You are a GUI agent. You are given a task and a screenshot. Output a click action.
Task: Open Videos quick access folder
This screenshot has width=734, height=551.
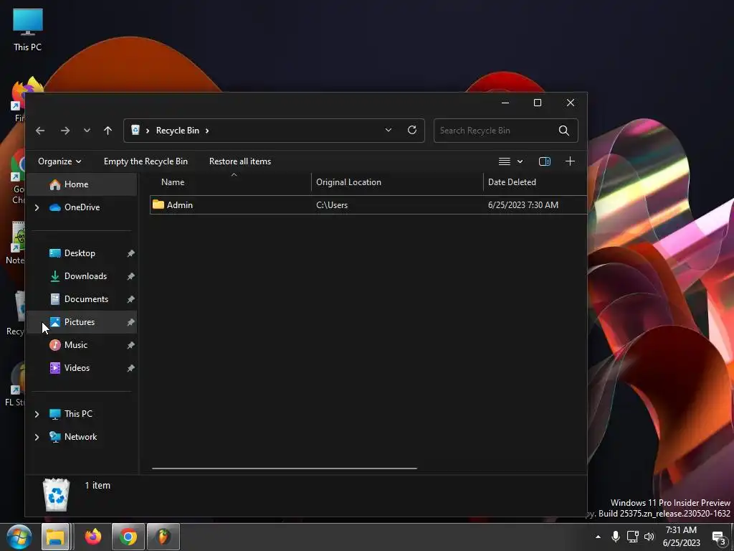tap(77, 368)
